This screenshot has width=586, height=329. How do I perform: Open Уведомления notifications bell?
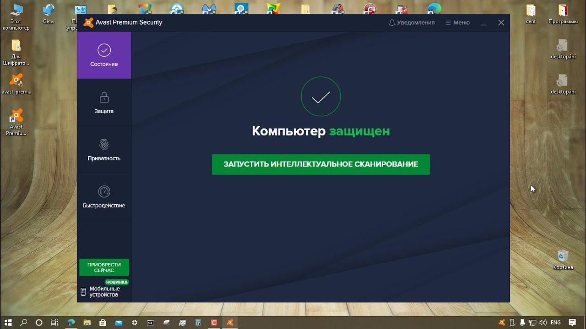point(412,22)
